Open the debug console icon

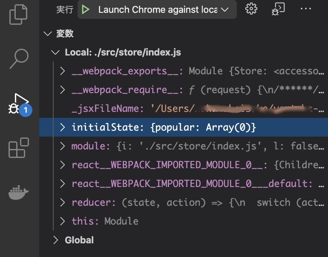[x=278, y=9]
